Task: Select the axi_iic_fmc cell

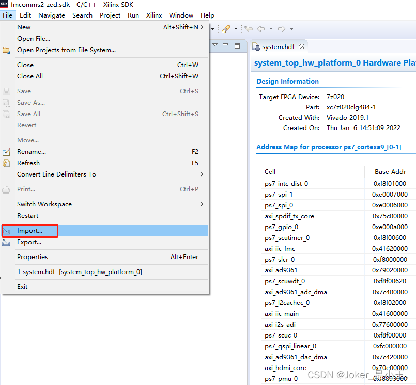Action: (280, 249)
